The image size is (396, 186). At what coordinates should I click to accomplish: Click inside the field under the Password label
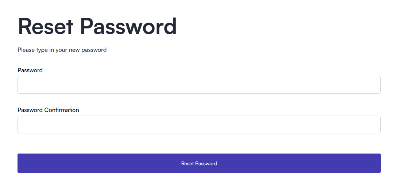coord(199,85)
